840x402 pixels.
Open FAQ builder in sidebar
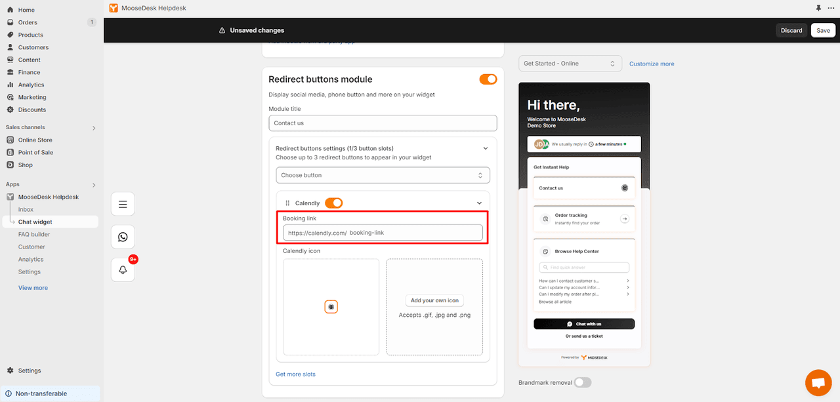pyautogui.click(x=34, y=234)
